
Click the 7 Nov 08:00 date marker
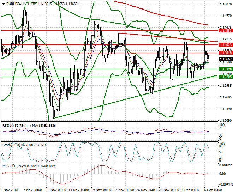tap(33, 190)
